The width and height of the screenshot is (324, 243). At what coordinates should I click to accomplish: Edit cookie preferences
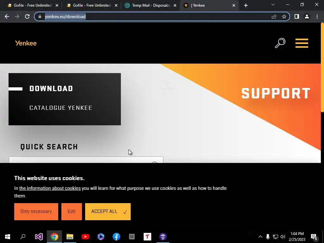72,211
